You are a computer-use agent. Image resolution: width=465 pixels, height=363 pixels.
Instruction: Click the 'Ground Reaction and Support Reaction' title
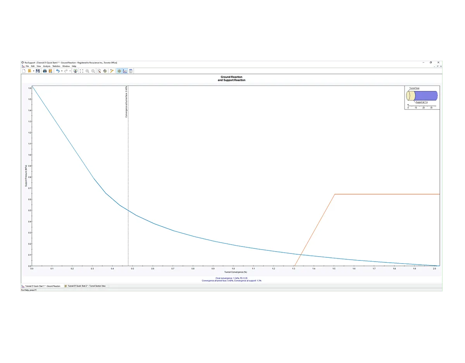pyautogui.click(x=231, y=79)
